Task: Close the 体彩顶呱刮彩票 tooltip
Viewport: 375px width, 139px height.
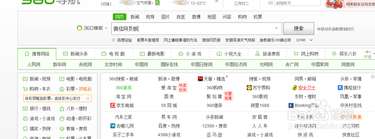Action: coord(88,98)
